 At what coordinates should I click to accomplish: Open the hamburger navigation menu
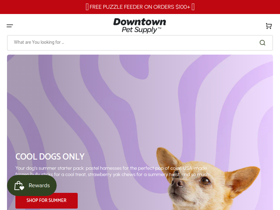pos(10,26)
